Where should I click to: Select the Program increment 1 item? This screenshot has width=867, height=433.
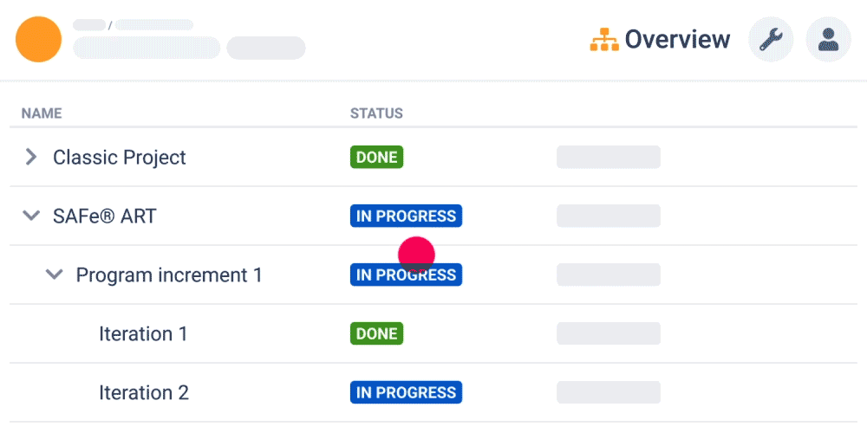tap(169, 275)
